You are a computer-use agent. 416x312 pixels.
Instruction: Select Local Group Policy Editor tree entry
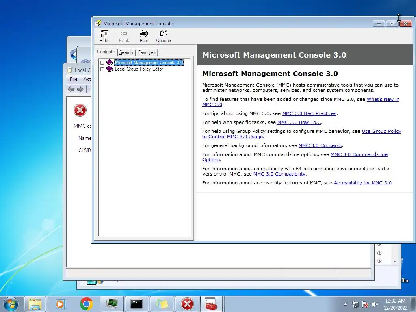(139, 69)
